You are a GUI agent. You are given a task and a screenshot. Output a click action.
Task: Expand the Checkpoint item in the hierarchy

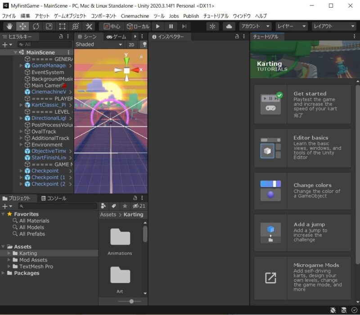click(21, 171)
